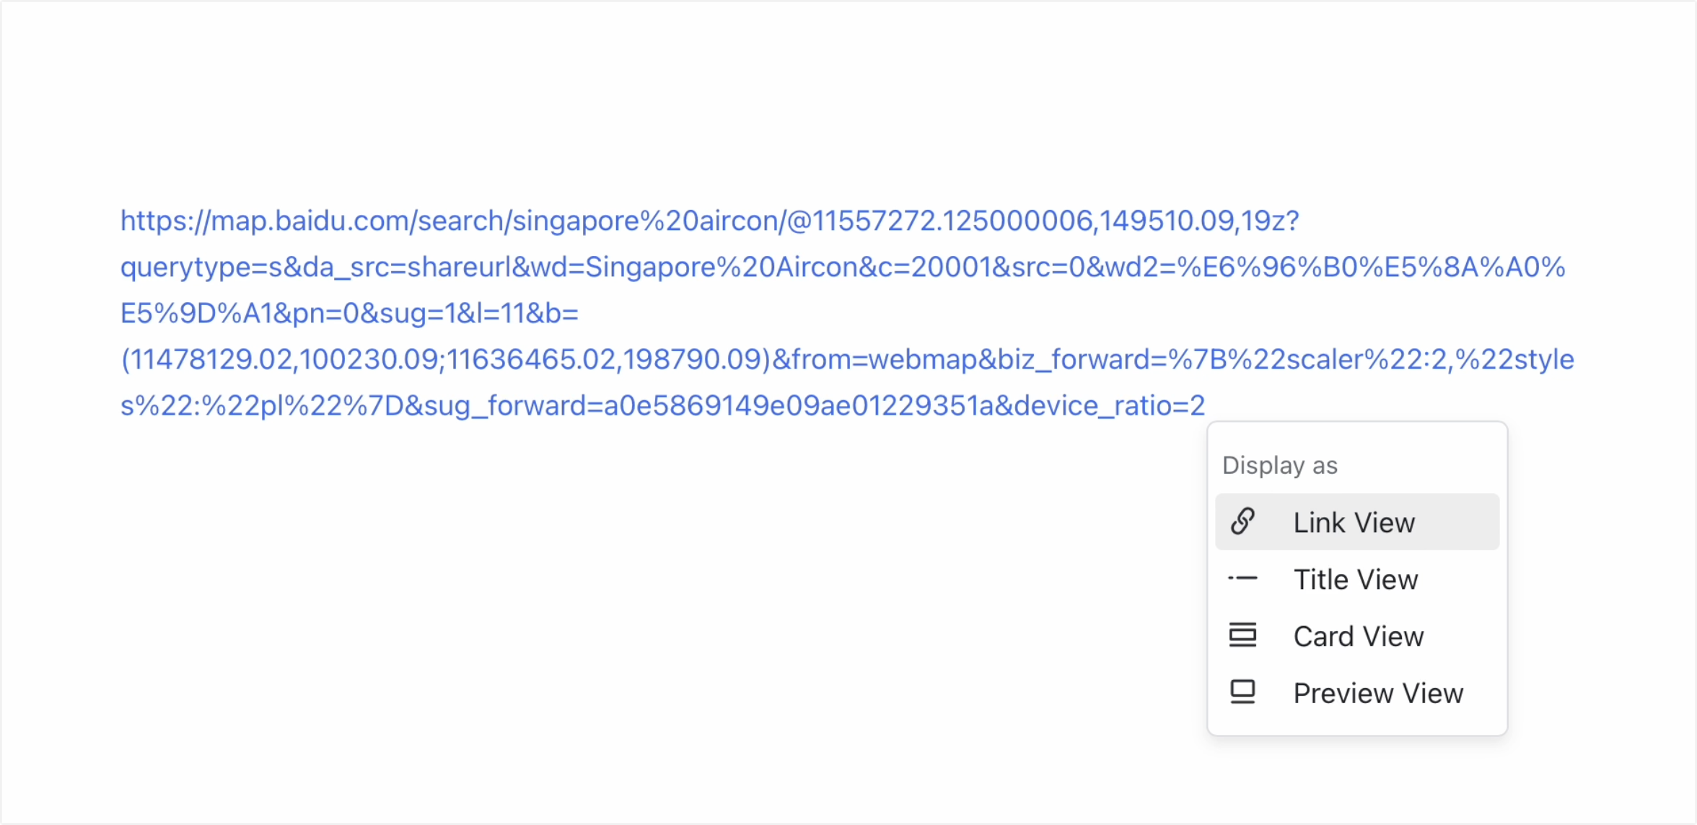
Task: Click the Card View stacked icon
Action: 1242,635
